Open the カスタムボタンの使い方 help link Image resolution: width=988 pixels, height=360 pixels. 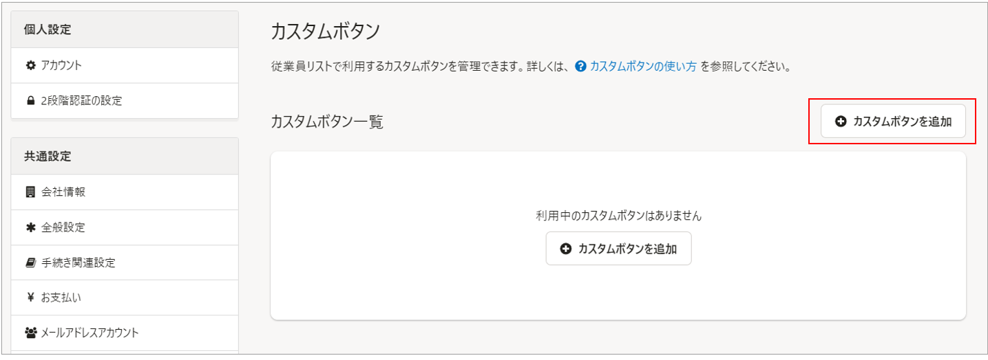[x=643, y=67]
